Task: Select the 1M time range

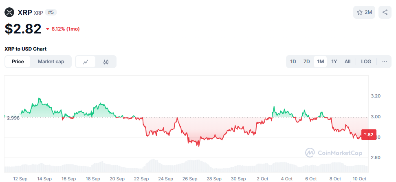Action: click(321, 62)
